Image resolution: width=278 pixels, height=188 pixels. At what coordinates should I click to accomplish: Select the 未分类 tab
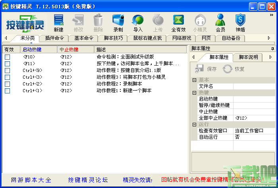(27, 38)
